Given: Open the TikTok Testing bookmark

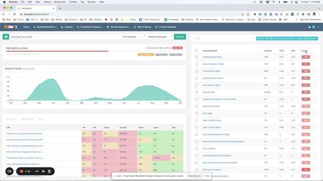Looking at the screenshot, I should coord(150,20).
